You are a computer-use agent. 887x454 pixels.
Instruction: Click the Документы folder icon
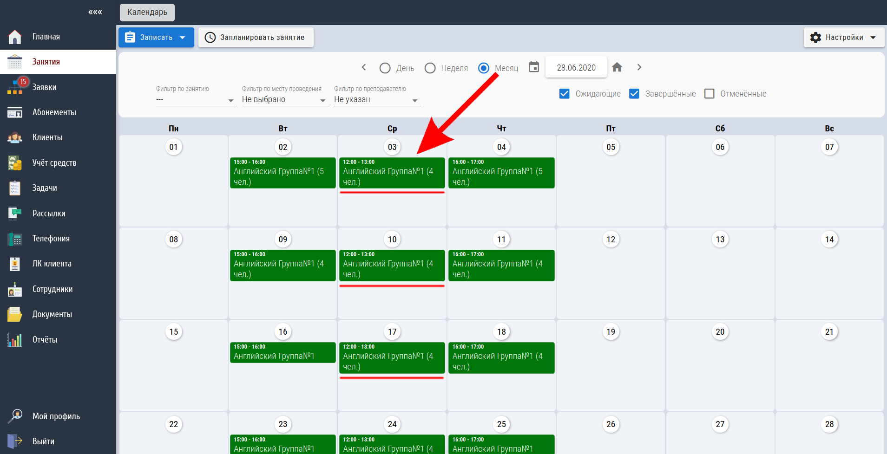(15, 314)
